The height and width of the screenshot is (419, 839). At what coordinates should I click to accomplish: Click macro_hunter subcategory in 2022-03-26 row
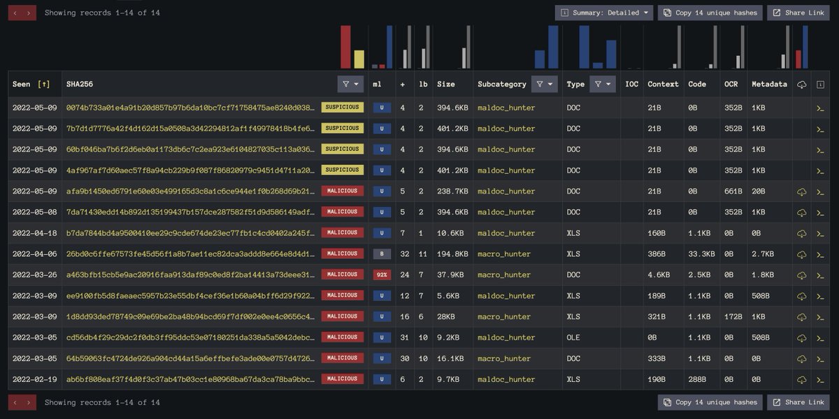pyautogui.click(x=504, y=275)
